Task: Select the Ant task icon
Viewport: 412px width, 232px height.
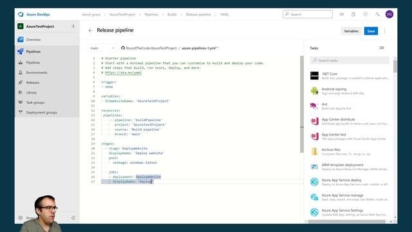Action: (x=314, y=106)
